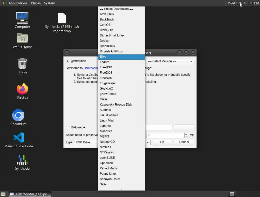The height and width of the screenshot is (197, 260).
Task: Select Fedora from the list
Action: coord(121,62)
